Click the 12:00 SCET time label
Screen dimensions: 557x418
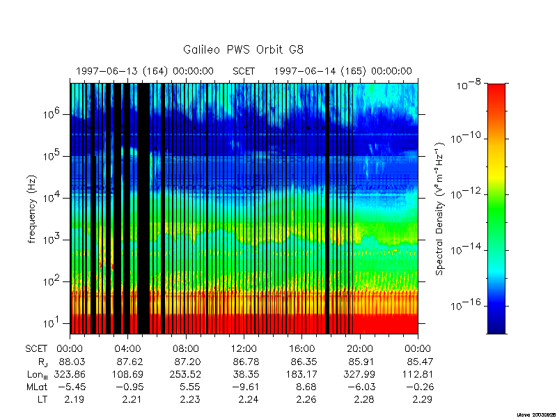(244, 349)
